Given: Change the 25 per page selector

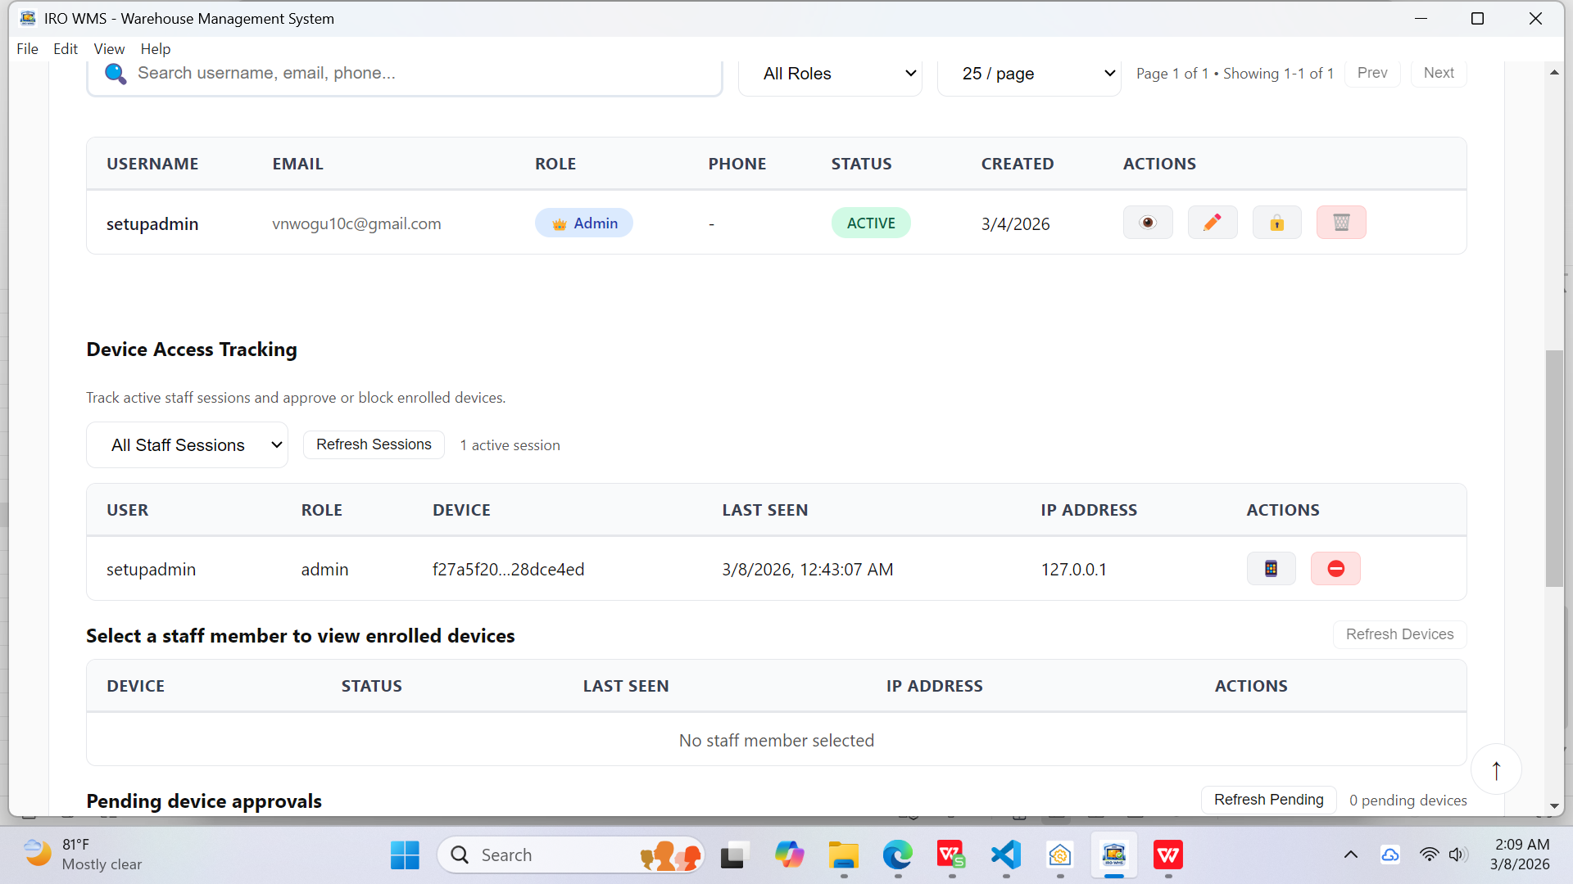Looking at the screenshot, I should pyautogui.click(x=1029, y=74).
